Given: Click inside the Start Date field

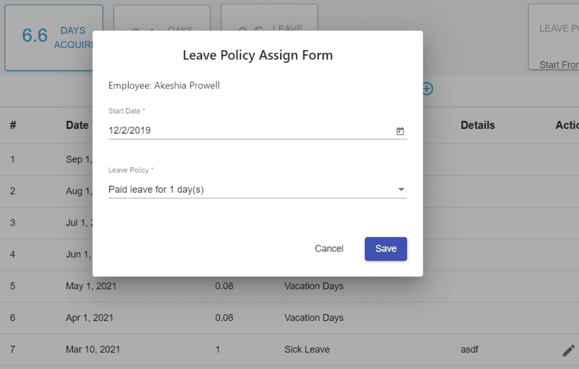Looking at the screenshot, I should (232, 131).
